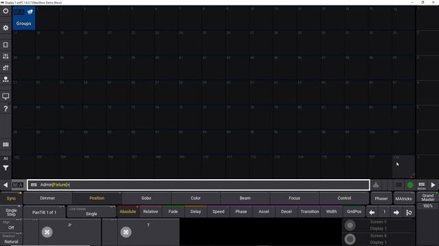Click the green status indicator circle
439x246 pixels.
pyautogui.click(x=410, y=185)
